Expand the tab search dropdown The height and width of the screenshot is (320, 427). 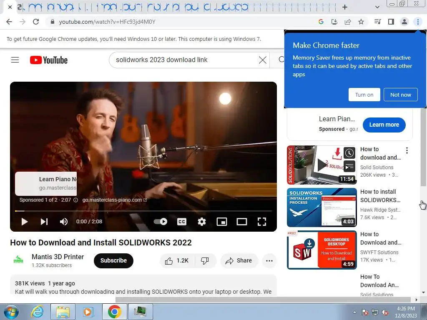pyautogui.click(x=377, y=7)
